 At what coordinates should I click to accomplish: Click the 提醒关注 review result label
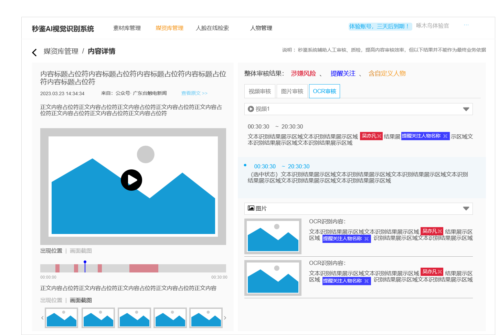coord(343,74)
